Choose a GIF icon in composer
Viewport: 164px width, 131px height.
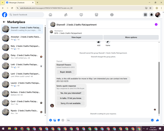click(x=63, y=120)
